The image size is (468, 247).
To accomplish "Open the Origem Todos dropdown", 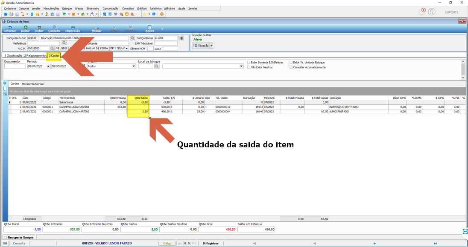I will (x=134, y=66).
